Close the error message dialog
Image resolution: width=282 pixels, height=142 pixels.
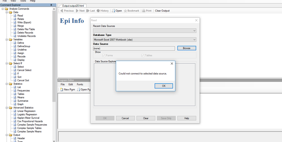click(172, 64)
